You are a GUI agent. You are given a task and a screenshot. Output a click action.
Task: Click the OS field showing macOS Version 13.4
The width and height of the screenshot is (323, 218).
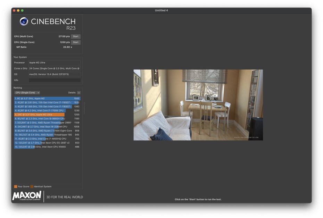(55, 74)
